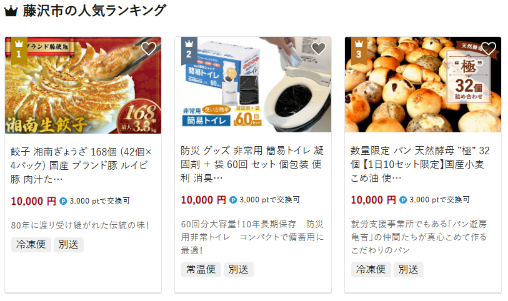Click the 常温便 tag on toilet card
508x301 pixels.
[x=201, y=269]
